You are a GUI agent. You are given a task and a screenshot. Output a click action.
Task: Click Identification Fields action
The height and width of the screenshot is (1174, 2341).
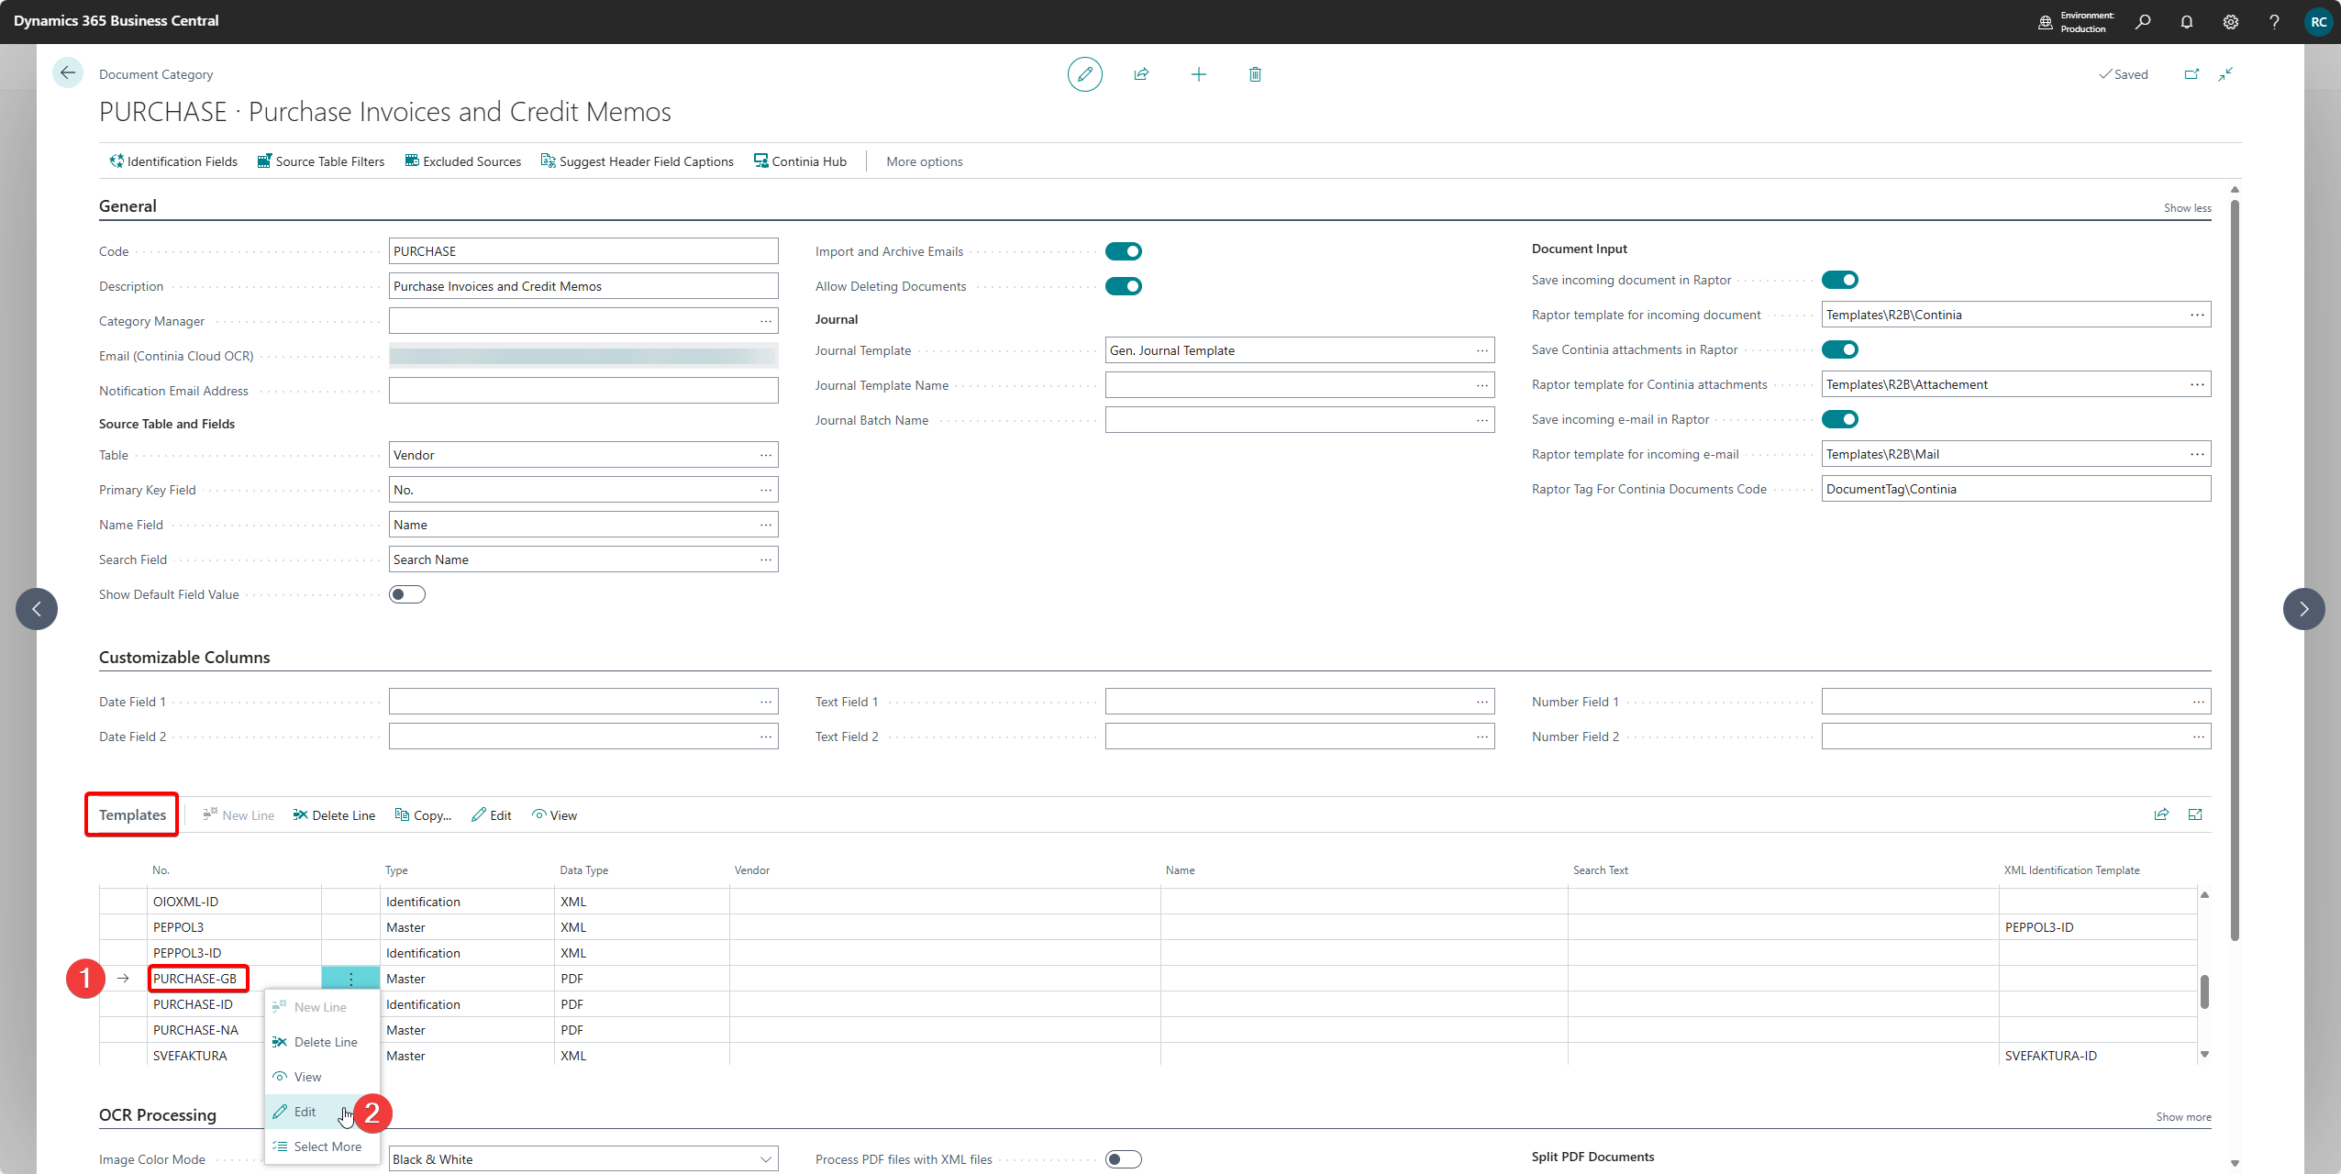(173, 161)
